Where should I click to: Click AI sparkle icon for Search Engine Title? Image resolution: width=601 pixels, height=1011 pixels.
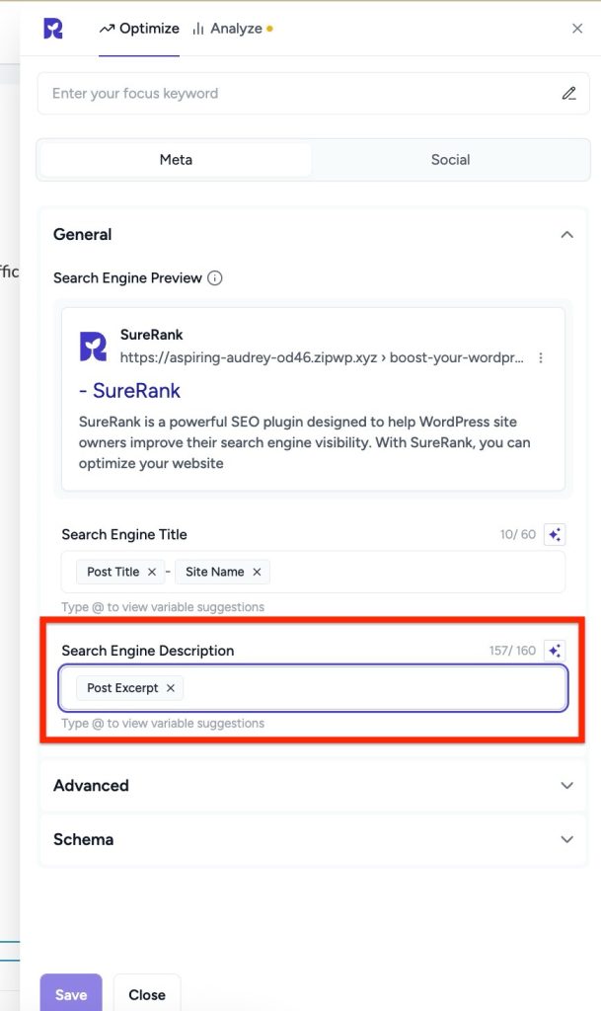pos(555,535)
